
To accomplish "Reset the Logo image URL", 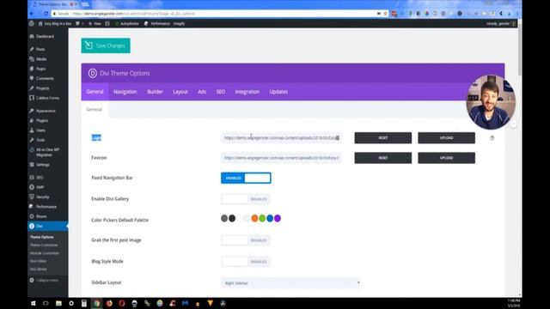I will [x=383, y=138].
